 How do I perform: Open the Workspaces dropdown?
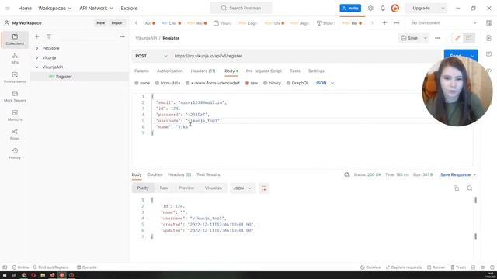(55, 9)
